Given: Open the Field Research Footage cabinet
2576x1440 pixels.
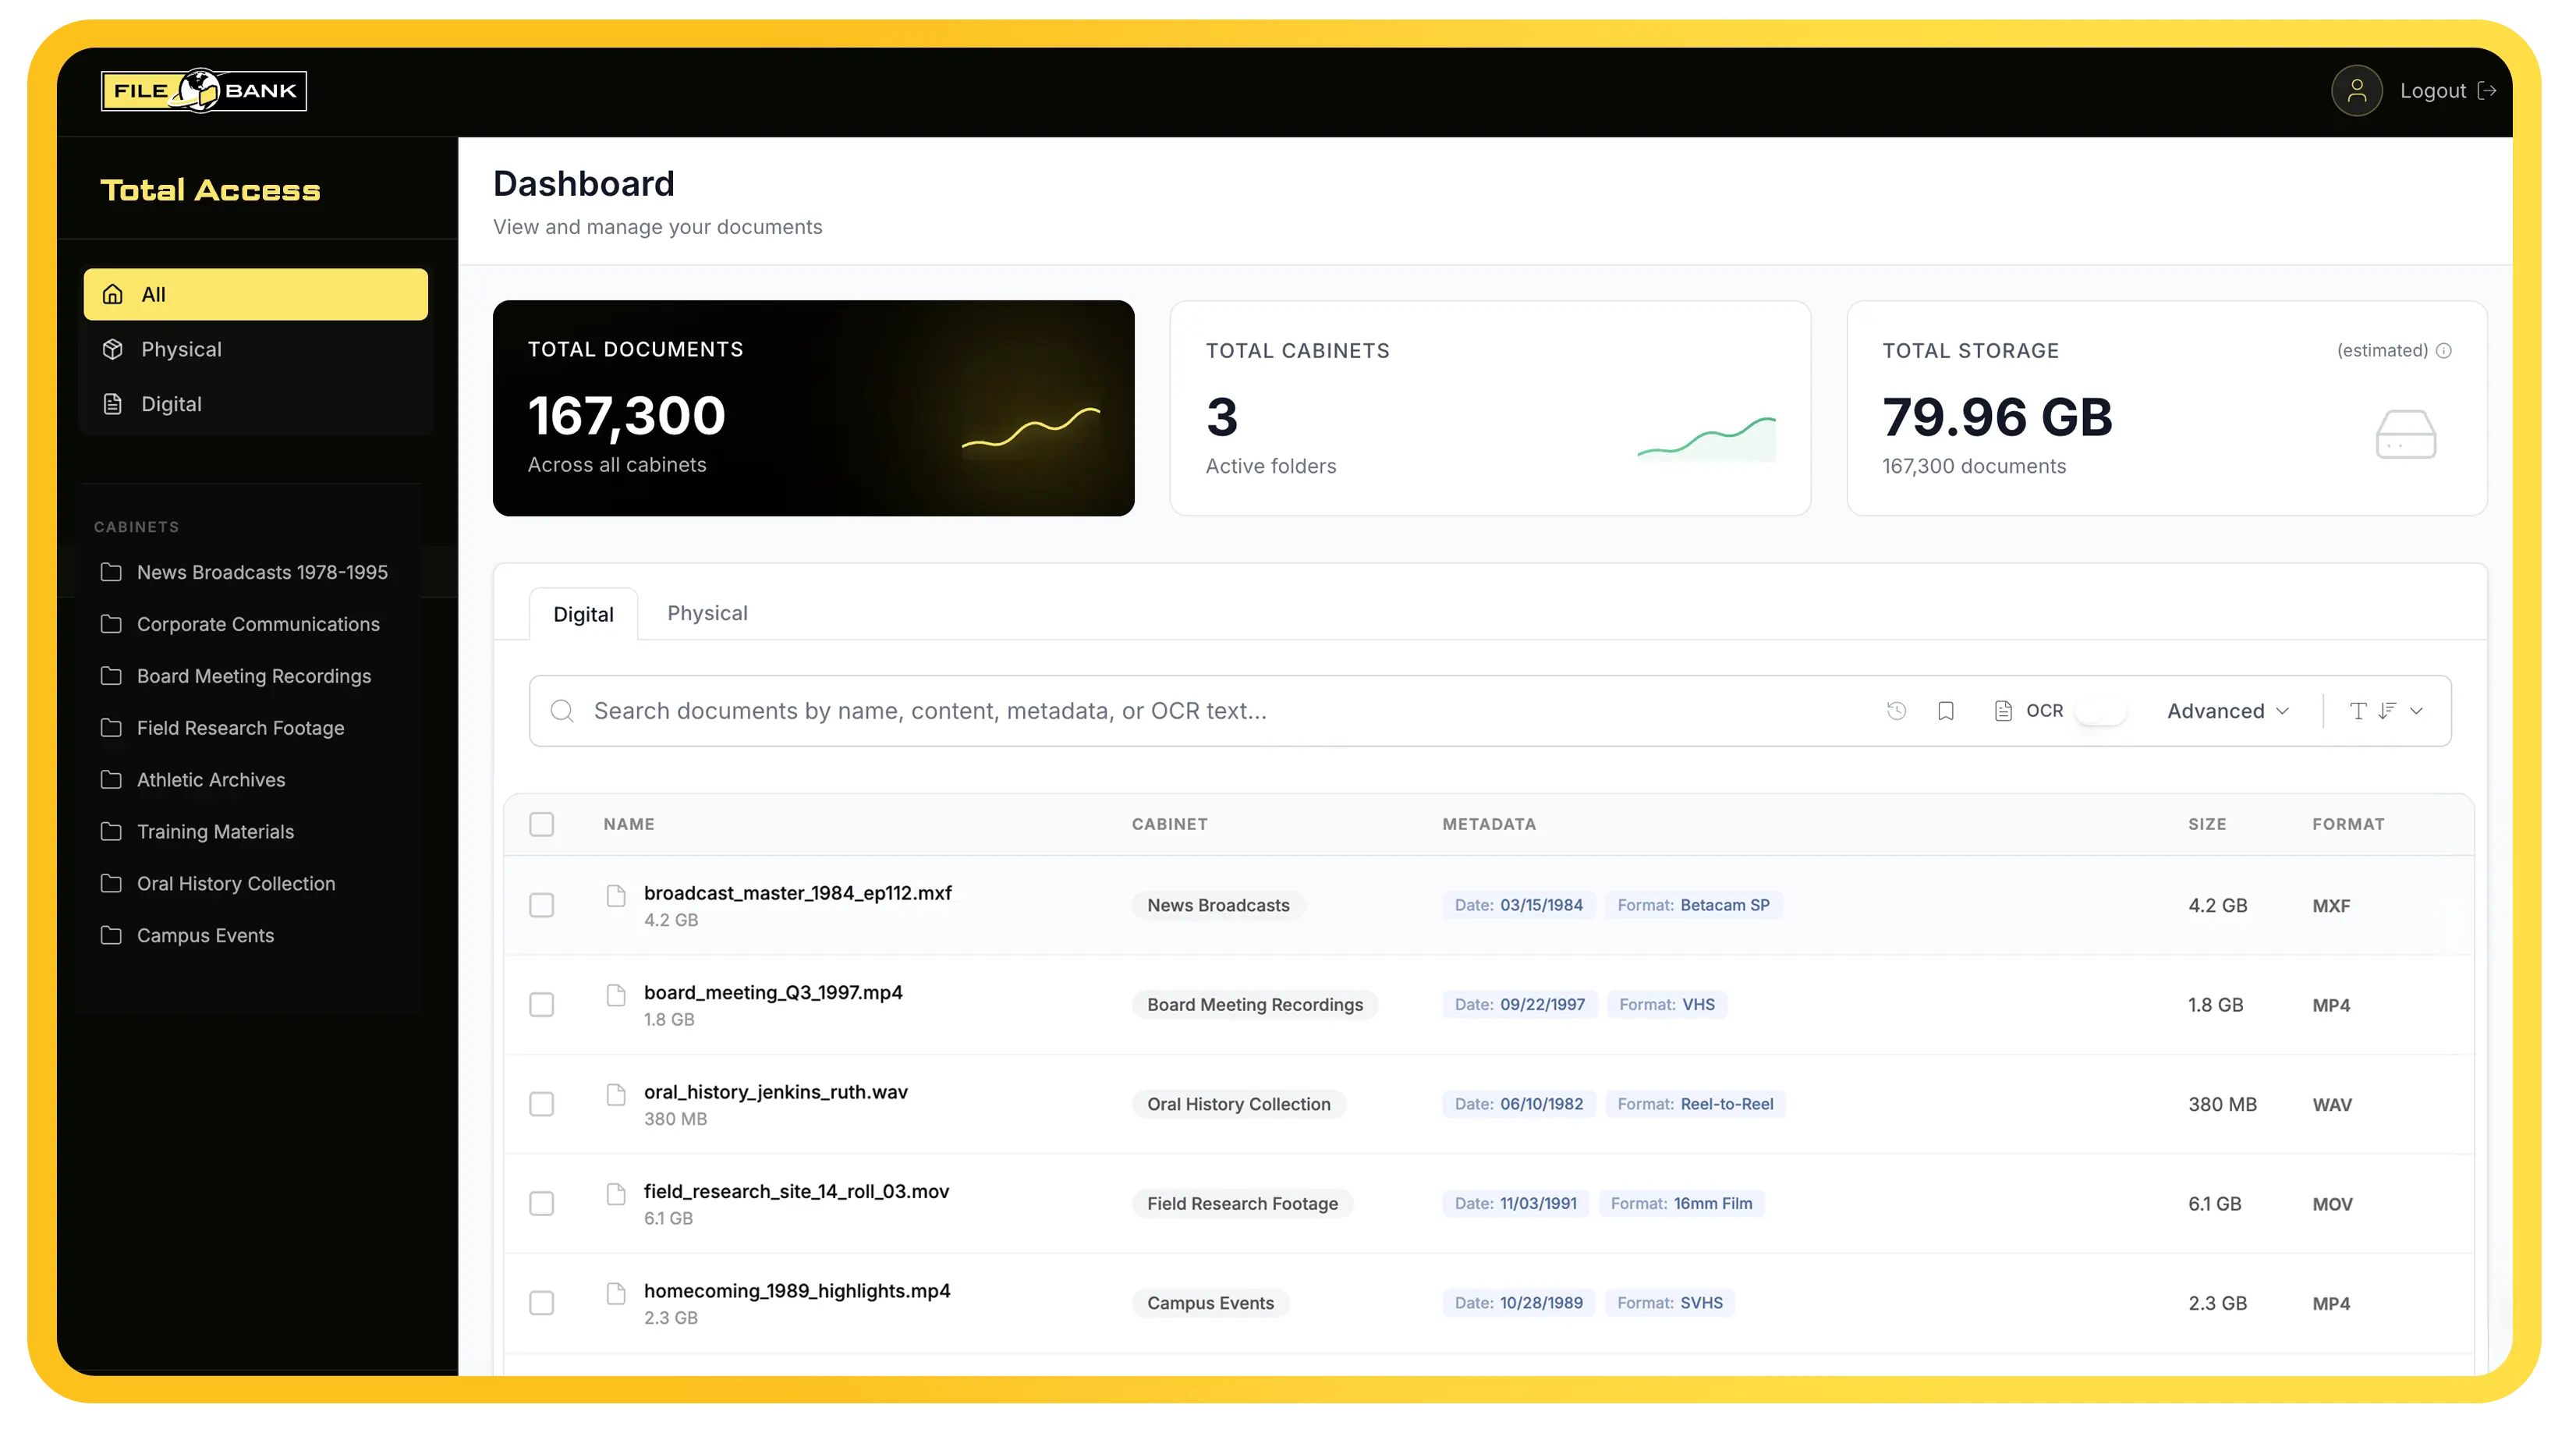Looking at the screenshot, I should click(240, 728).
